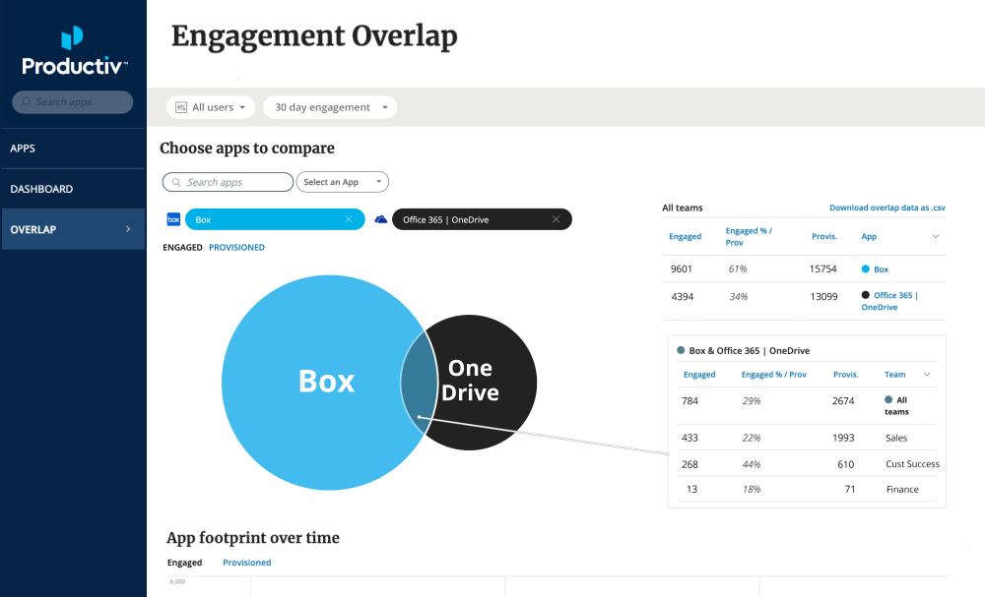Viewport: 985px width, 597px height.
Task: Select Overlap in the sidebar
Action: pos(74,229)
